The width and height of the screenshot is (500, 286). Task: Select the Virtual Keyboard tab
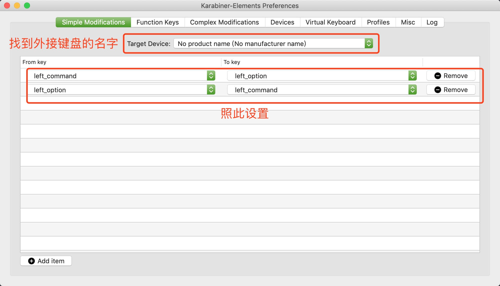(x=330, y=22)
